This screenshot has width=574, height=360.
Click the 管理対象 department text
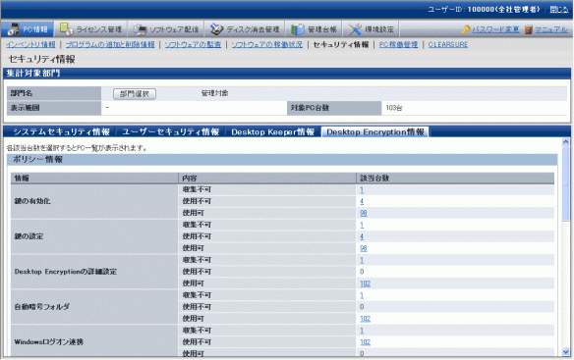point(215,93)
